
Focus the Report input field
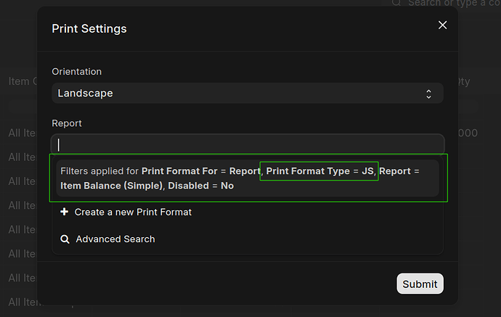[247, 144]
